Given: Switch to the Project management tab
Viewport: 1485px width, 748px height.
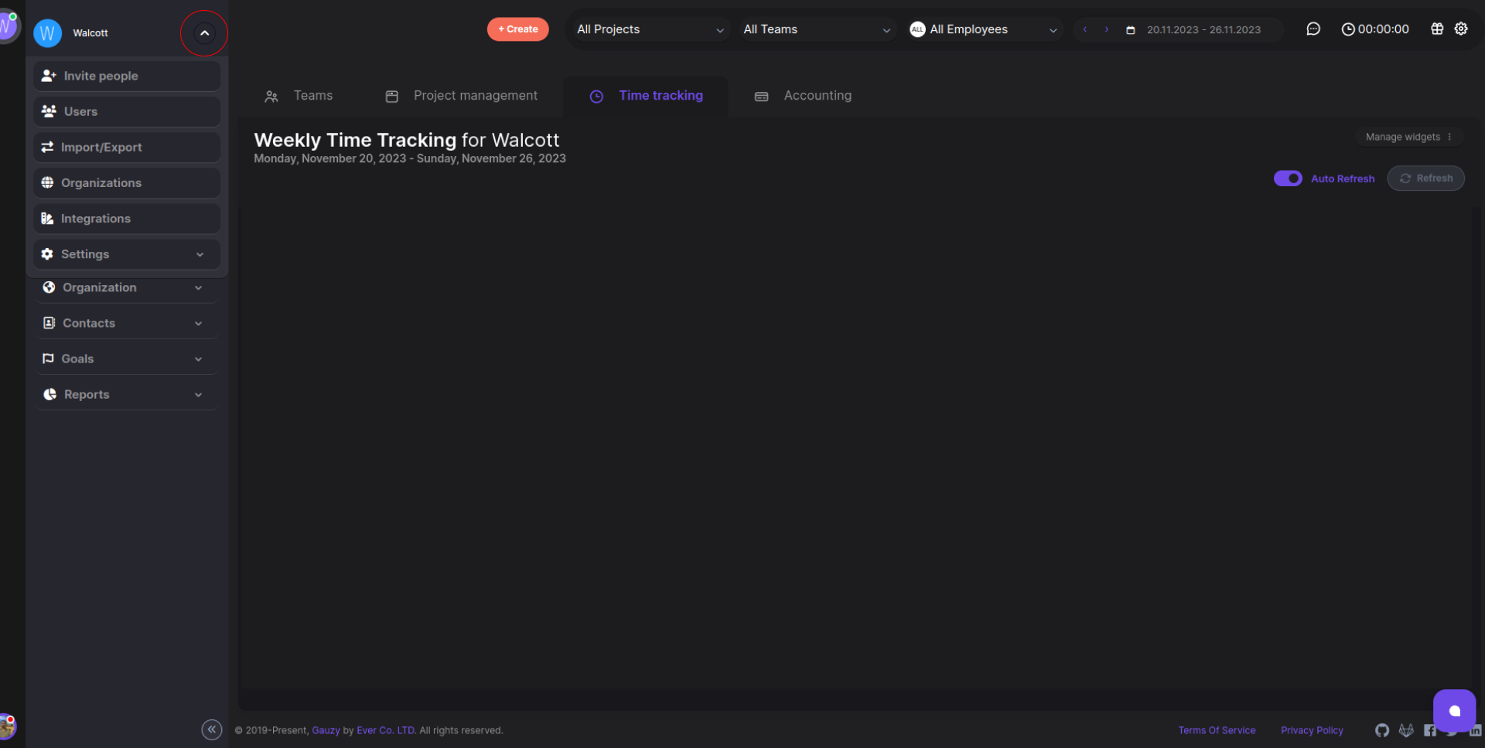Looking at the screenshot, I should pos(462,96).
